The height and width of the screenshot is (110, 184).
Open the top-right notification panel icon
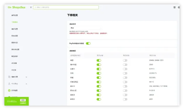tap(174, 7)
